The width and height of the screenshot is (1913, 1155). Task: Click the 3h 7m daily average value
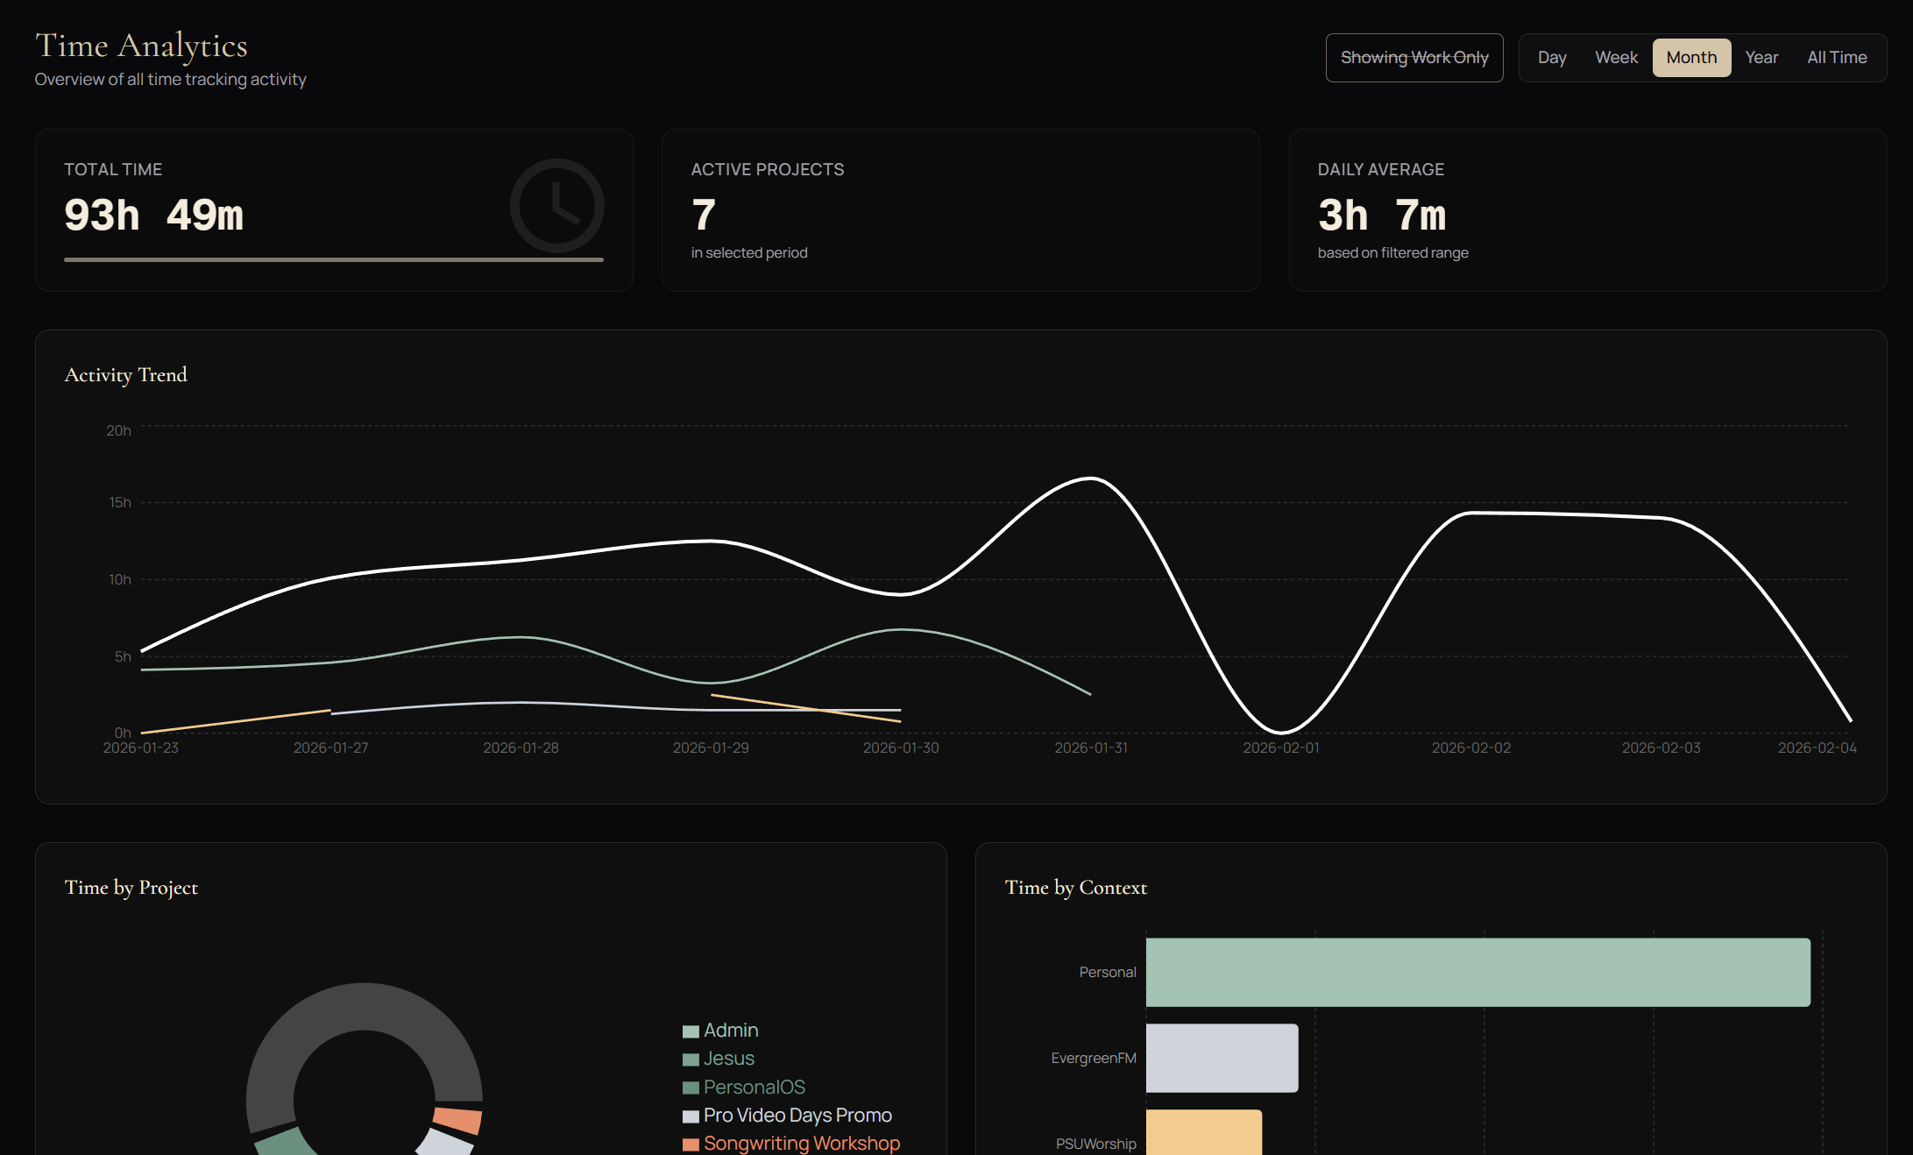1382,216
